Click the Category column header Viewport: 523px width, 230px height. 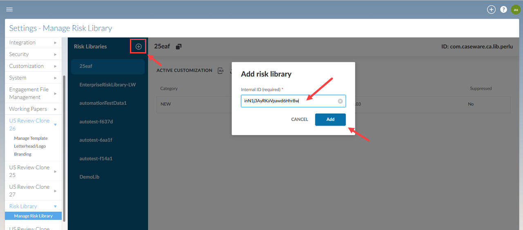(169, 88)
